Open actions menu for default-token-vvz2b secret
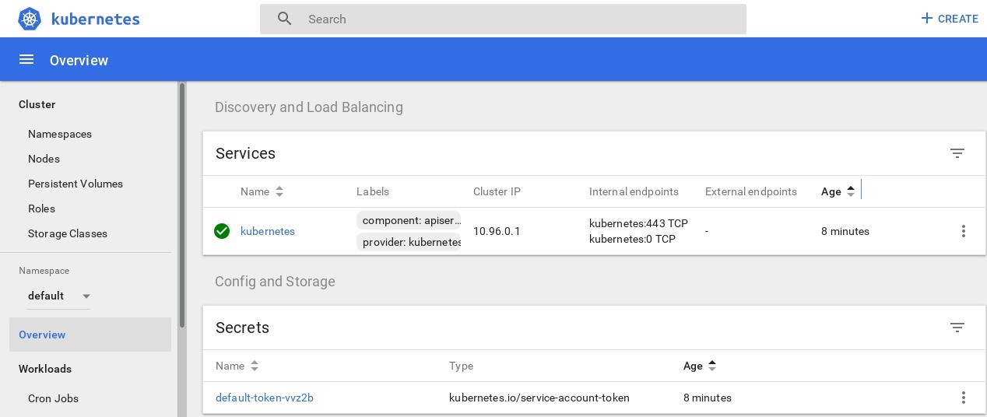The image size is (987, 417). coord(964,398)
